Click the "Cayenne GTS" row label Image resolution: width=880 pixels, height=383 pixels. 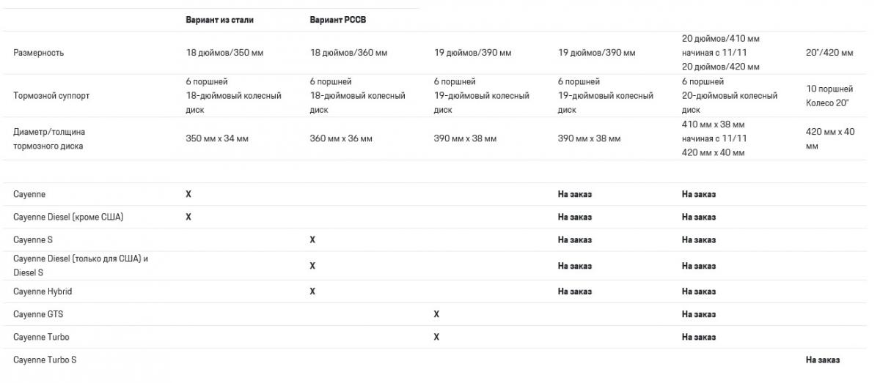click(x=38, y=314)
